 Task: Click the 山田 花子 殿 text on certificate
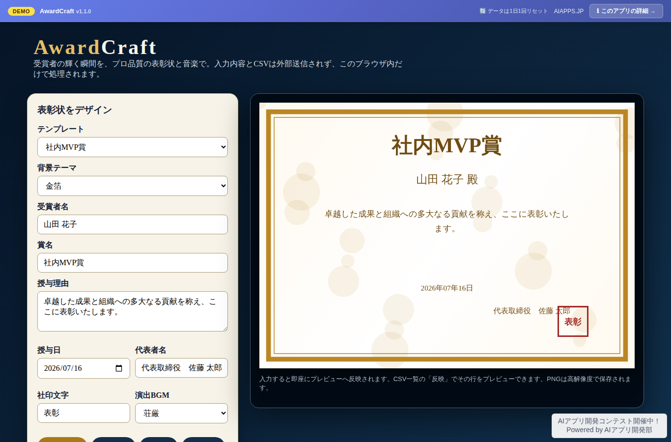(x=447, y=179)
